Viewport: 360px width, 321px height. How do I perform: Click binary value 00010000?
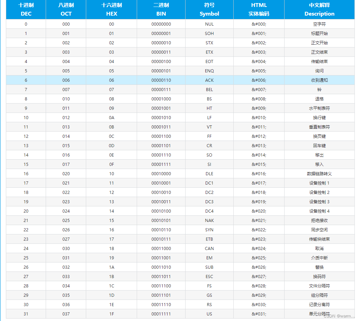161,174
